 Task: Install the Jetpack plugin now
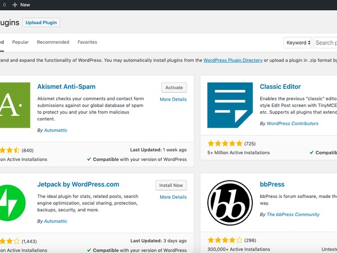[171, 185]
